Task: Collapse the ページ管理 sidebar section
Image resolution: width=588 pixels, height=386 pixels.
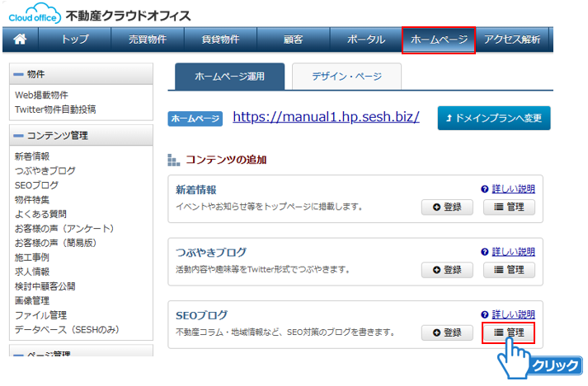Action: (19, 355)
